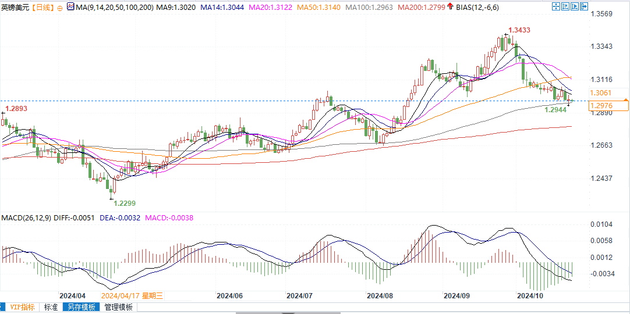Click the dotted-cross layout icon at top right

[556, 6]
